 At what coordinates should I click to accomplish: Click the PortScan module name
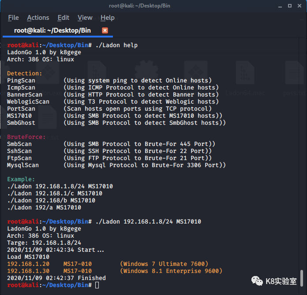[x=21, y=108]
